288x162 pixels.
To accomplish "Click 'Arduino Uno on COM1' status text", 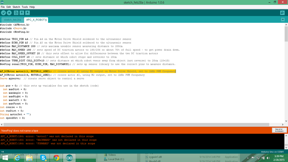I will pos(272,152).
